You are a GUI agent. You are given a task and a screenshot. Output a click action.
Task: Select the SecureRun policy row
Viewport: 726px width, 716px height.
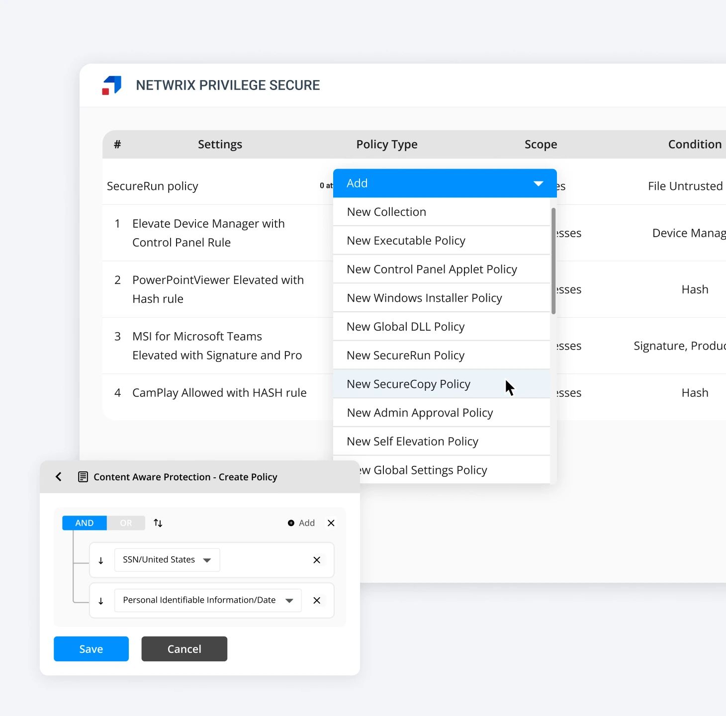[x=152, y=186]
